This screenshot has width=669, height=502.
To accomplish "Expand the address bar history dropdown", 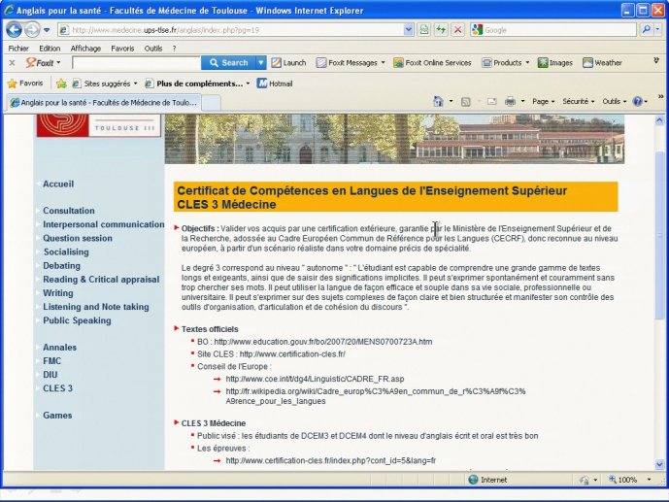I will tap(409, 30).
